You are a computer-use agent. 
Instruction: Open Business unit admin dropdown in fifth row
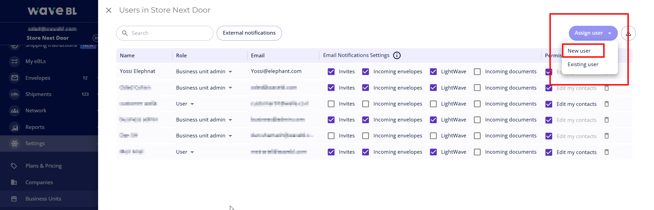(204, 136)
